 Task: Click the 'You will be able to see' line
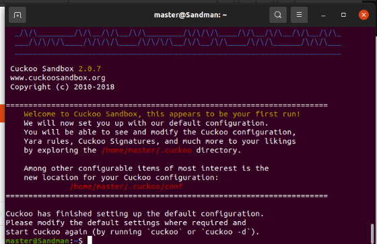pos(160,132)
